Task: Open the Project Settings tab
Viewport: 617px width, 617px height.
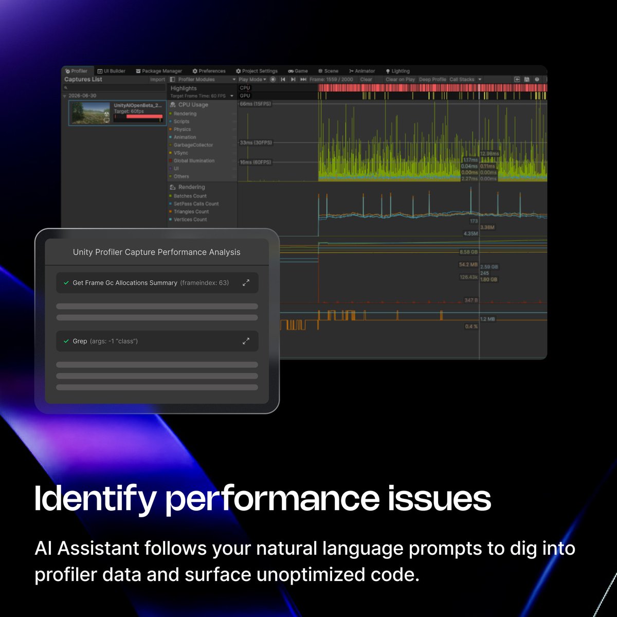Action: [x=257, y=71]
